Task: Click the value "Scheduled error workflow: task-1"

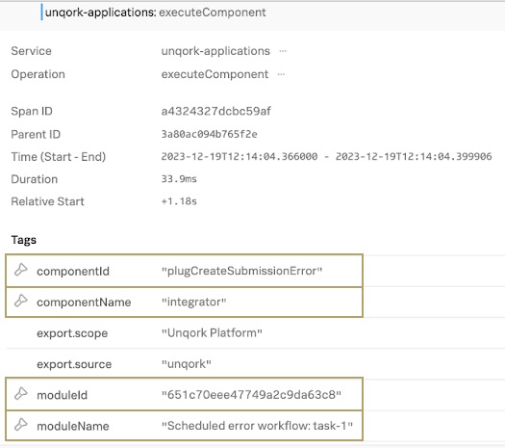Action: (x=257, y=426)
